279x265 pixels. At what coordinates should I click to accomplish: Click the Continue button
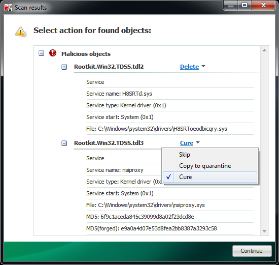[x=252, y=251]
